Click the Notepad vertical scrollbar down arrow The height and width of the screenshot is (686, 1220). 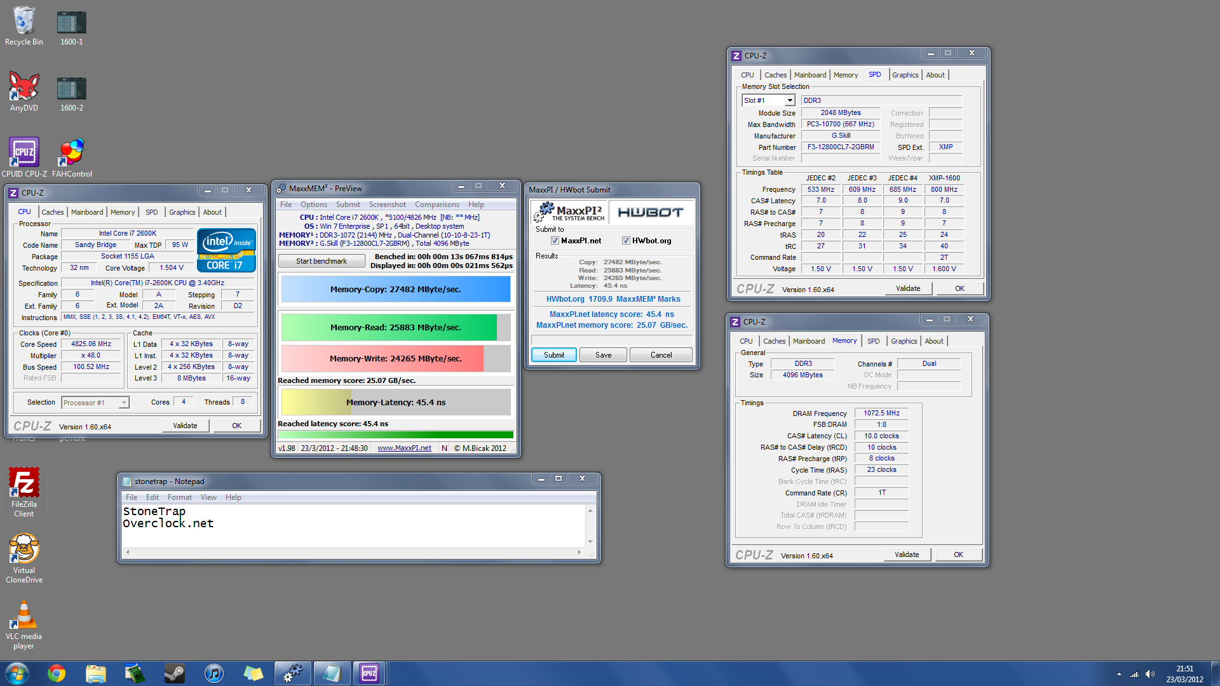[590, 542]
